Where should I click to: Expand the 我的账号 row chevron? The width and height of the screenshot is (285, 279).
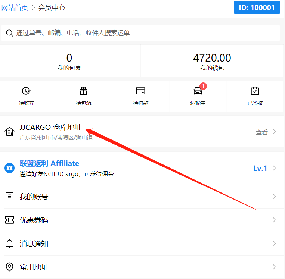click(274, 197)
